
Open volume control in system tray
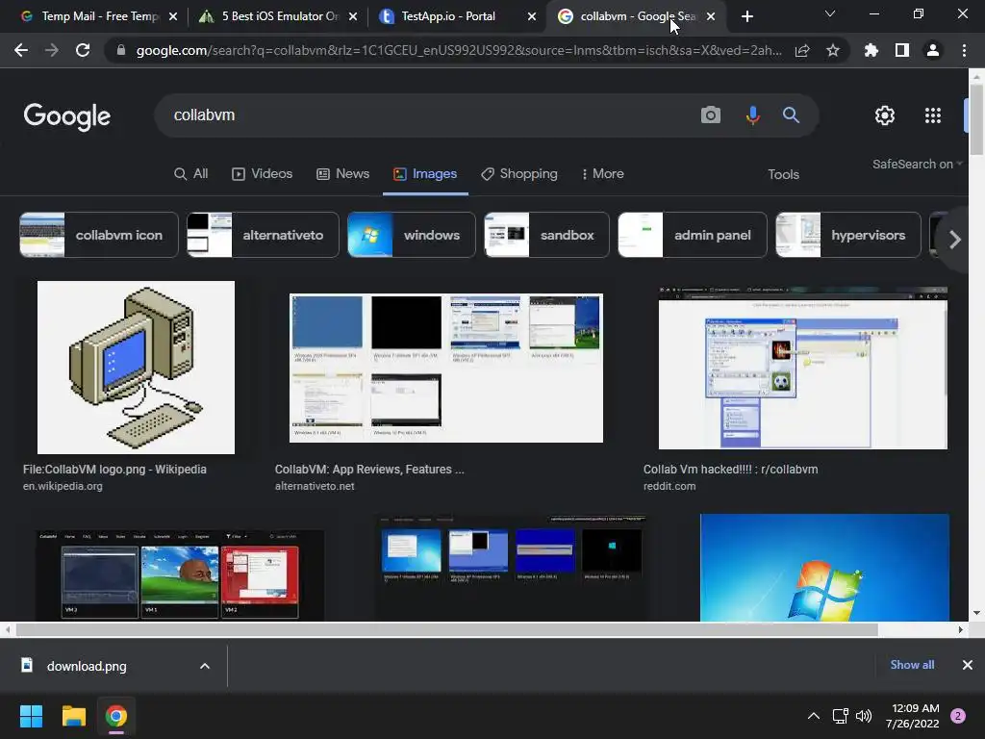(x=864, y=716)
